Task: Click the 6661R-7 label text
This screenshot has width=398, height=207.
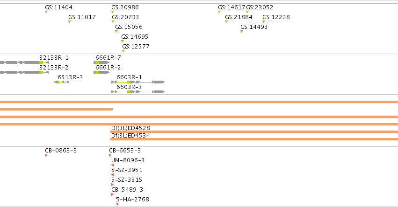Action: pos(108,58)
